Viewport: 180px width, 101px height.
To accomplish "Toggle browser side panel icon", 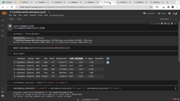I will (x=168, y=7).
